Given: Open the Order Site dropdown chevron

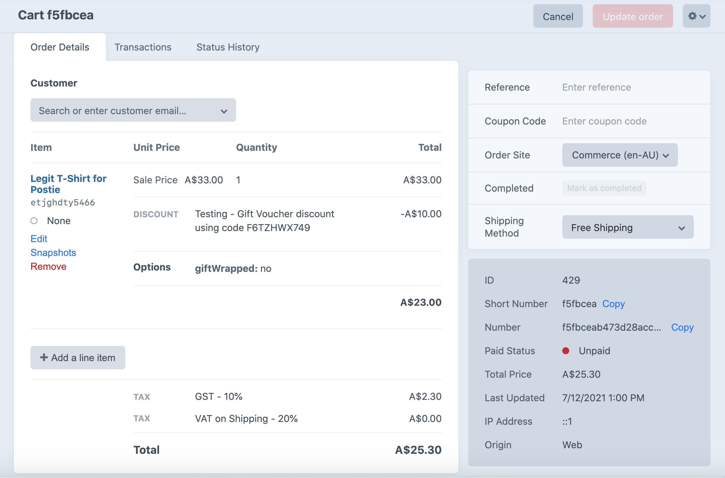Looking at the screenshot, I should point(666,155).
